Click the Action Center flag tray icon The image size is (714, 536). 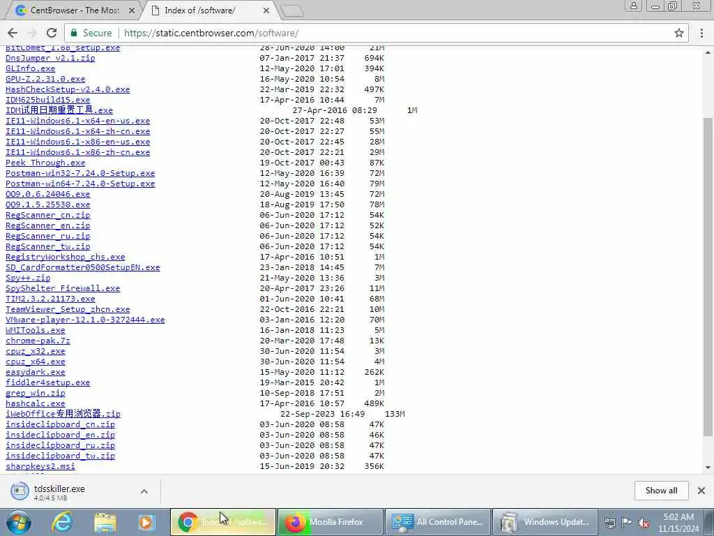point(627,523)
